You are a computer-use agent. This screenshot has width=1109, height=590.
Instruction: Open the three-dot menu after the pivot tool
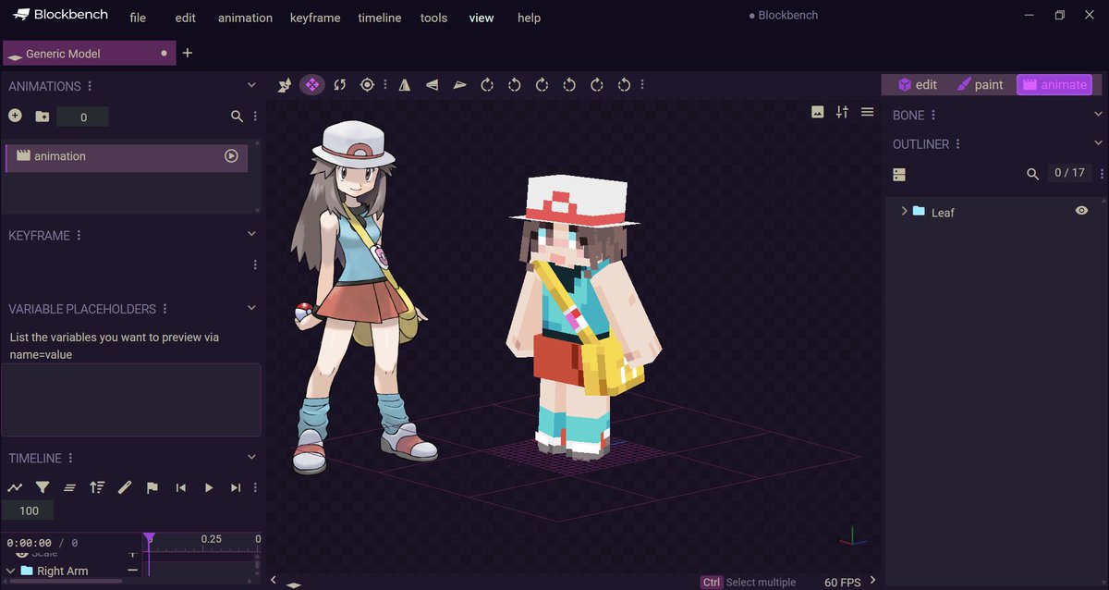385,85
